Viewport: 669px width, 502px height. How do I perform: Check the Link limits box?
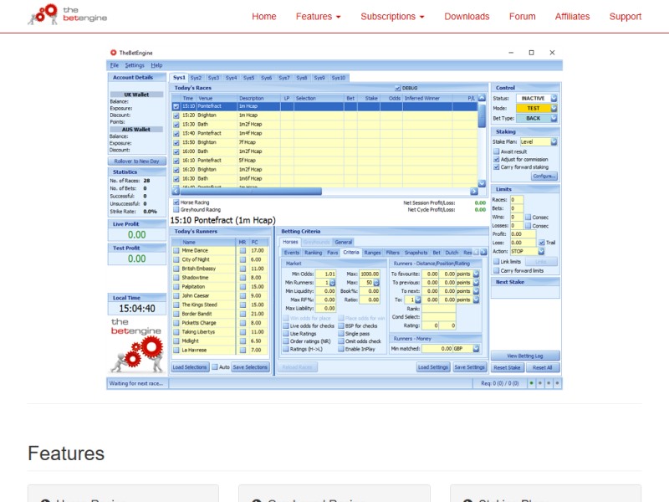pyautogui.click(x=496, y=261)
